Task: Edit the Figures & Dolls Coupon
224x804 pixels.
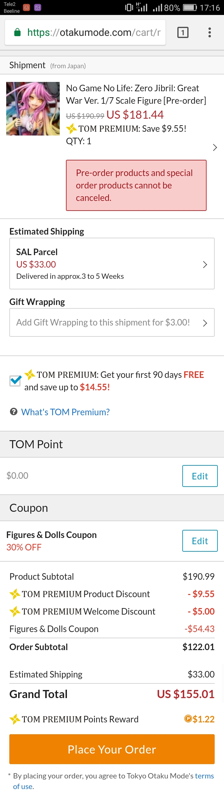Action: click(200, 541)
